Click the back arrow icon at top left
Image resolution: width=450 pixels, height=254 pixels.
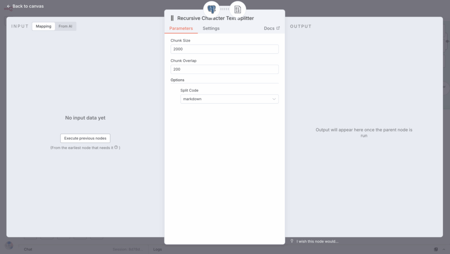click(x=8, y=6)
